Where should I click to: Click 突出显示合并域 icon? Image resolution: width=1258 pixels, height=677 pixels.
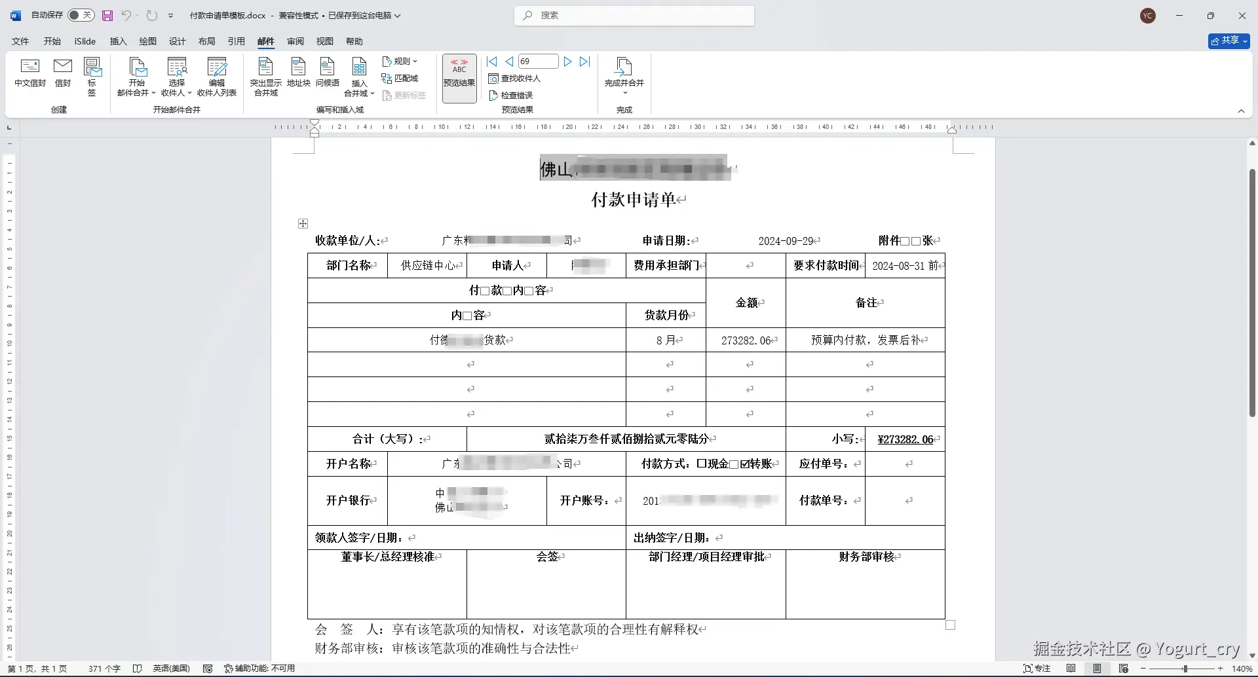click(266, 77)
